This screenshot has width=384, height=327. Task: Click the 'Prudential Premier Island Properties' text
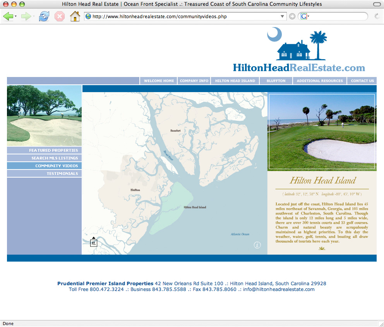pos(105,283)
